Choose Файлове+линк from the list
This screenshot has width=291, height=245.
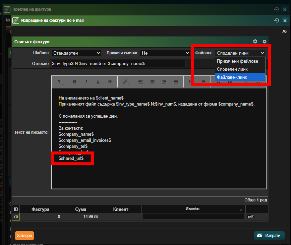(232, 77)
